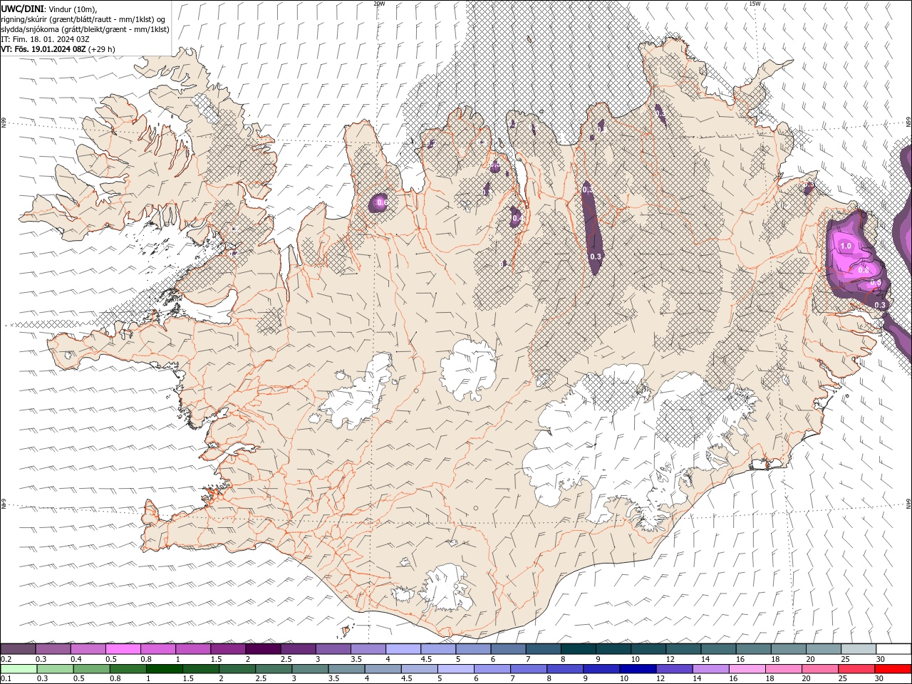Click the 'UWC/DINI: Vindur (10m)' title text
This screenshot has height=684, width=912.
(x=49, y=9)
